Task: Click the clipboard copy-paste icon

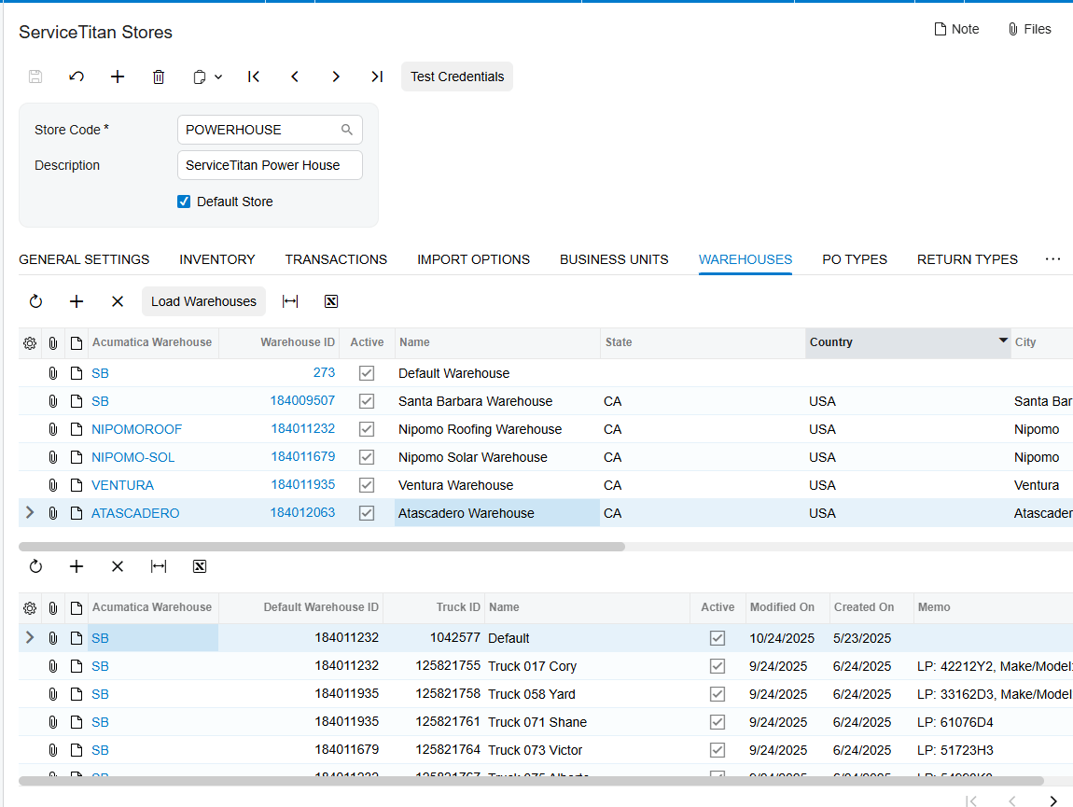Action: click(199, 77)
